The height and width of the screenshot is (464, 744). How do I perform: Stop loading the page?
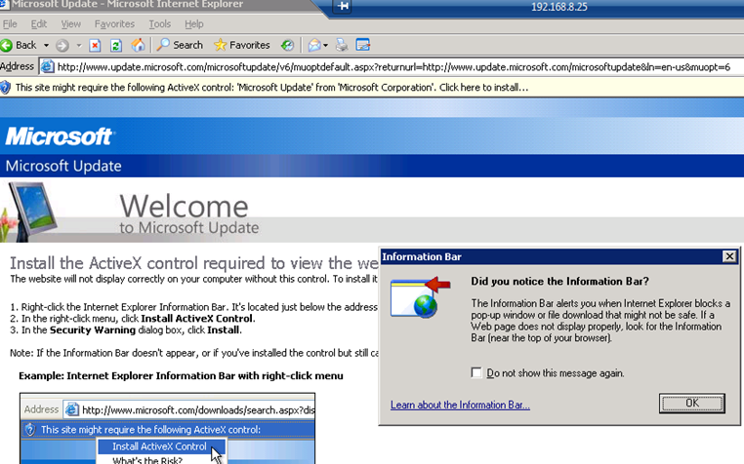tap(95, 45)
